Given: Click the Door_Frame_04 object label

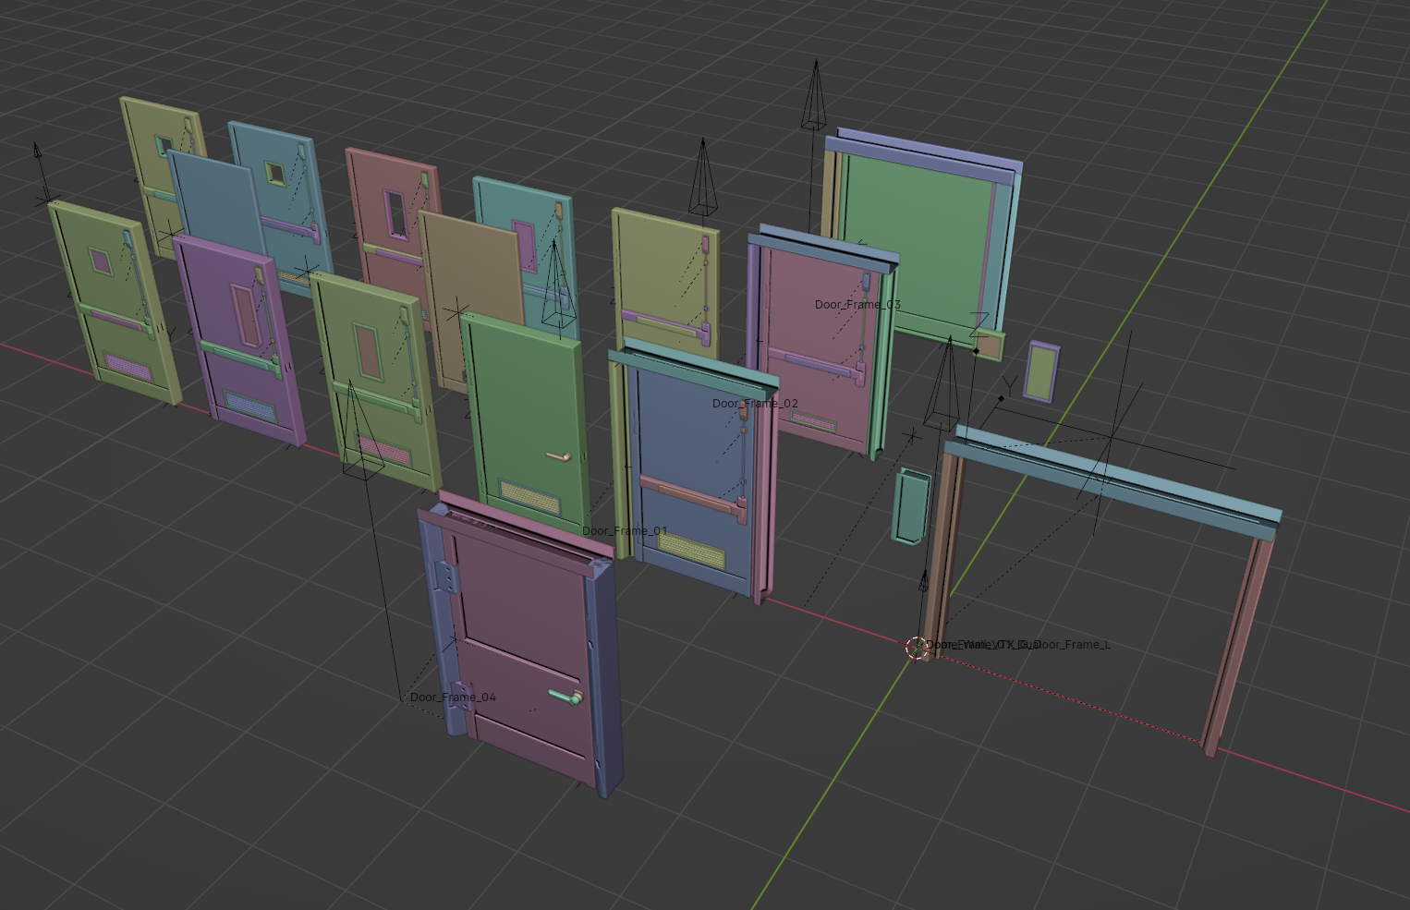Looking at the screenshot, I should [x=453, y=698].
